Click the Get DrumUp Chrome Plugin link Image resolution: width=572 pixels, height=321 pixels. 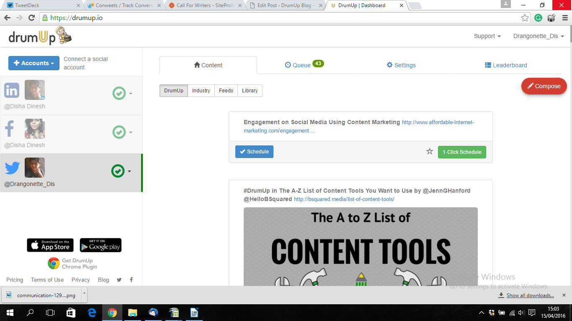(x=72, y=263)
